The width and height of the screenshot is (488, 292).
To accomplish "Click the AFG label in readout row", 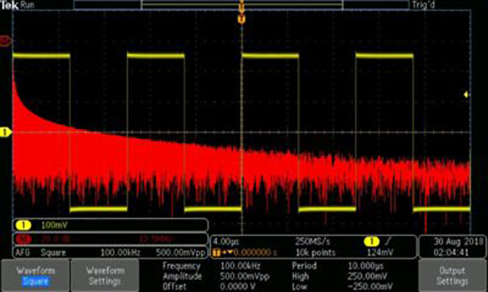I will (x=23, y=253).
